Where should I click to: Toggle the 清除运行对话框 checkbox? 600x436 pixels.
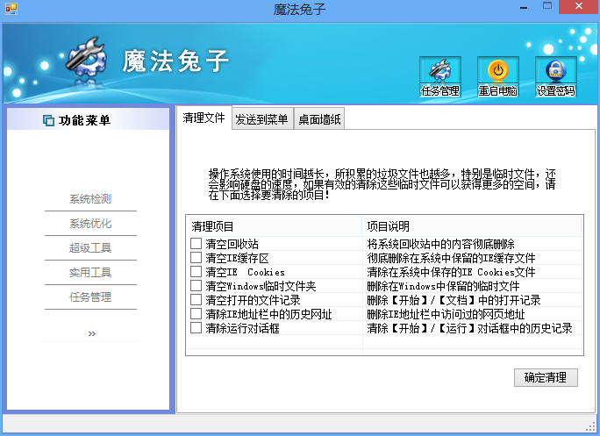click(x=196, y=328)
